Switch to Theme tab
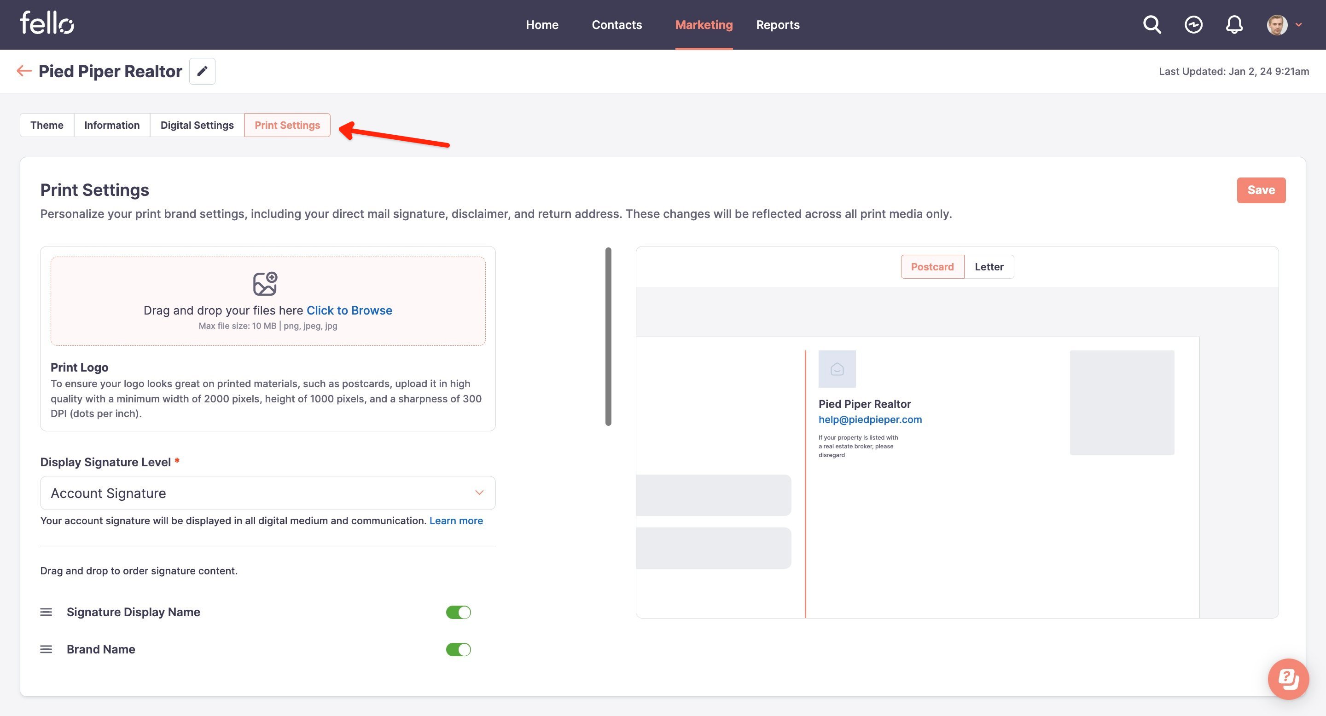 [x=47, y=125]
